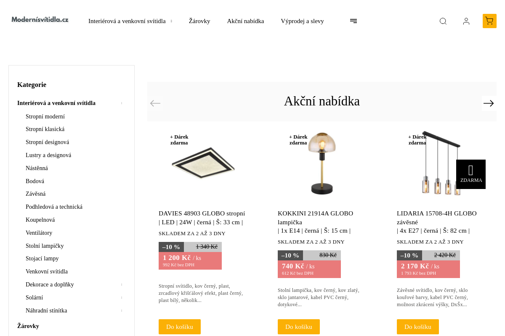Go to previous Akční nabídka slide
505x336 pixels.
pos(155,103)
